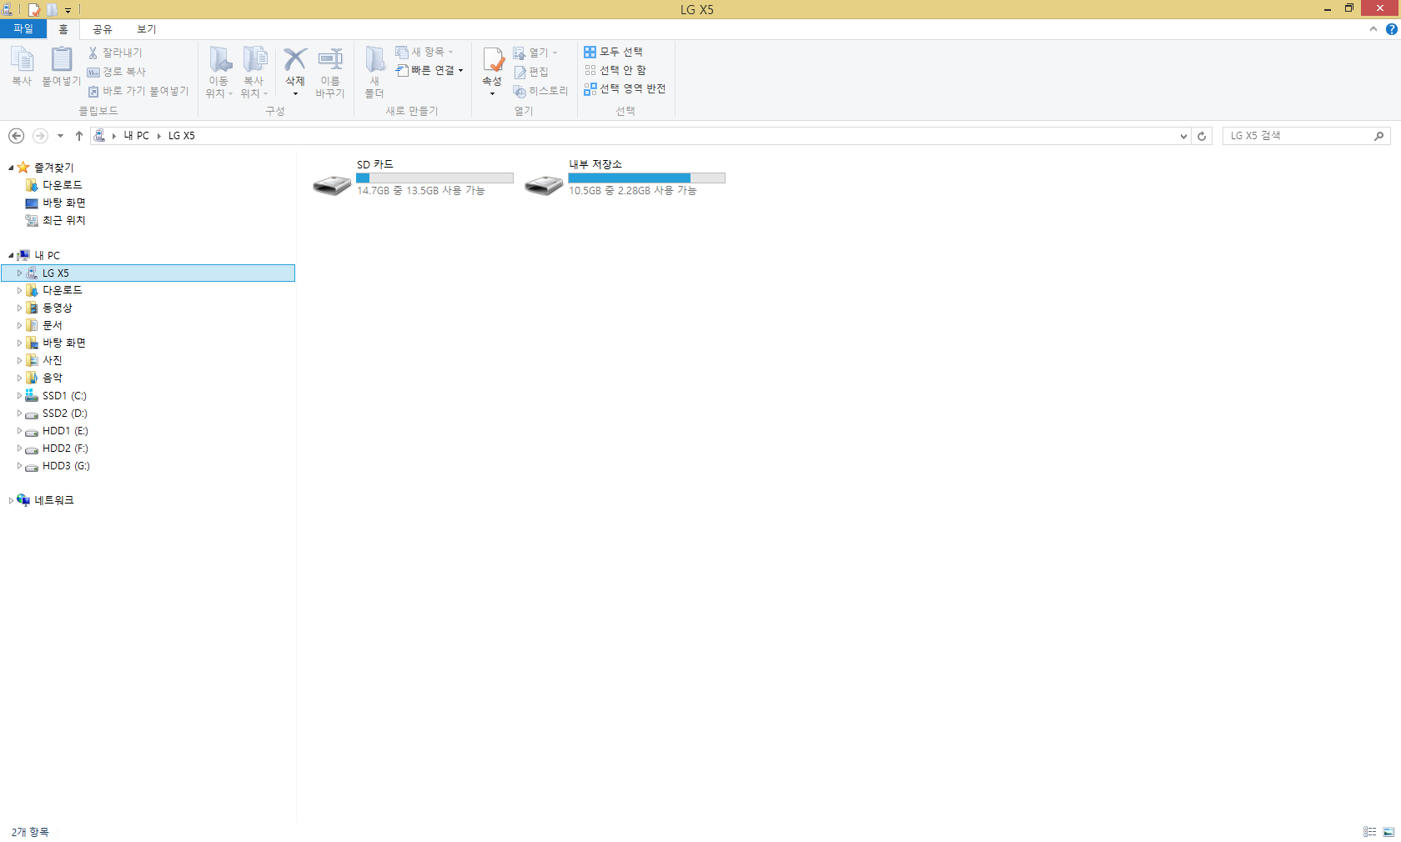Click 선택 영역 반전 (Invert selection)

625,88
